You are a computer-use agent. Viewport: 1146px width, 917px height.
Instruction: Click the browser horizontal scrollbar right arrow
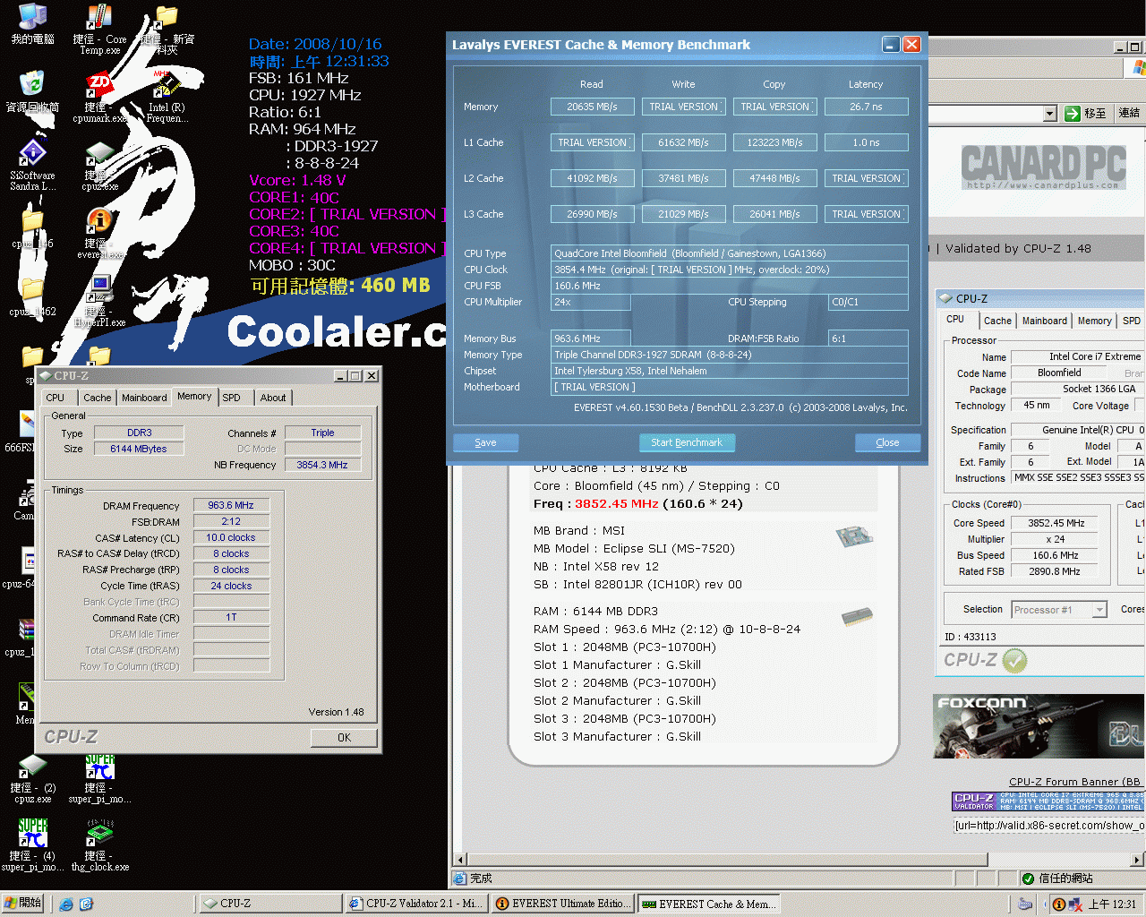point(1137,860)
